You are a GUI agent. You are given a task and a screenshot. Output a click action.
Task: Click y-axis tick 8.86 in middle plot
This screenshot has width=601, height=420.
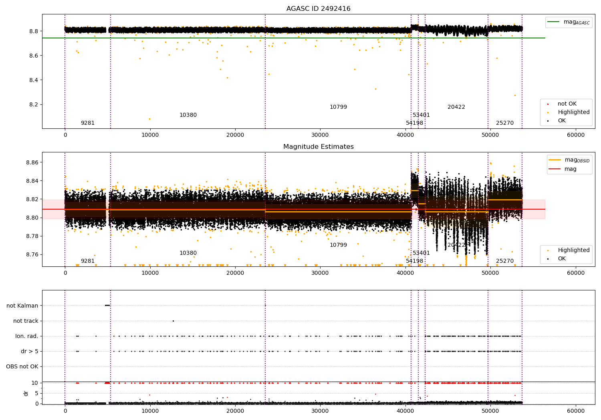pos(32,162)
